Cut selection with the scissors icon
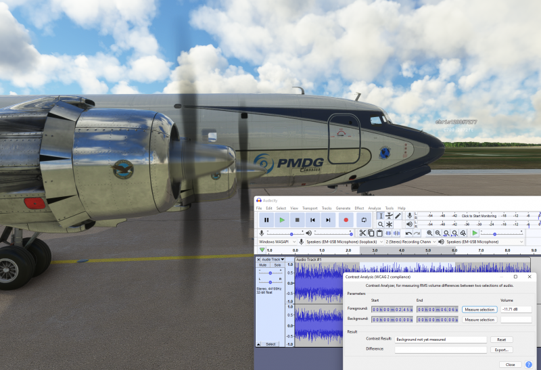Image resolution: width=541 pixels, height=370 pixels. (x=362, y=233)
